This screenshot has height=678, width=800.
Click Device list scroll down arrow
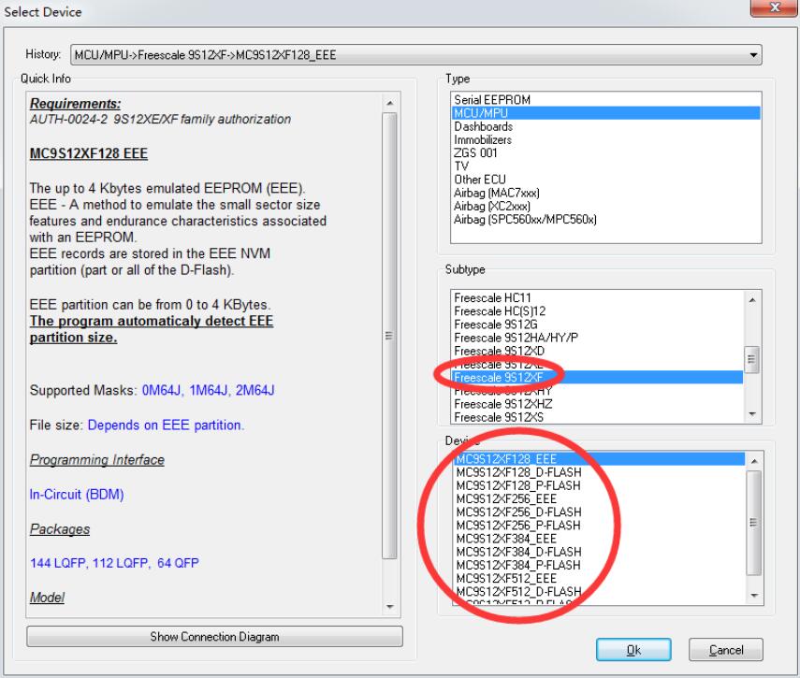point(754,596)
